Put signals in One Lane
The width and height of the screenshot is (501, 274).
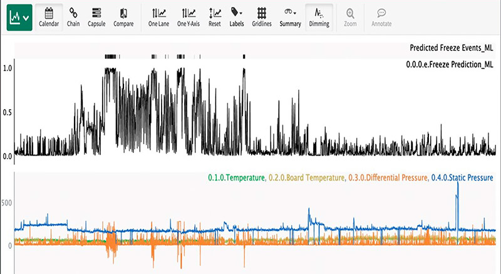pyautogui.click(x=158, y=17)
